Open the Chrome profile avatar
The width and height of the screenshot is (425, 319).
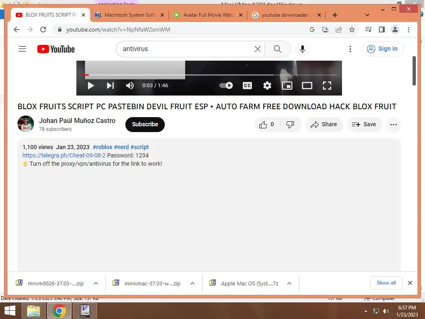tap(395, 29)
